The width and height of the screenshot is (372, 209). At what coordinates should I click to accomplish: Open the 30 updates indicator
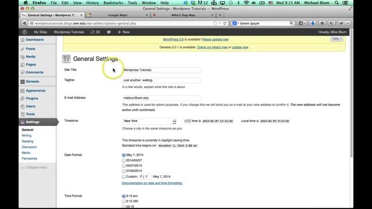(x=95, y=32)
